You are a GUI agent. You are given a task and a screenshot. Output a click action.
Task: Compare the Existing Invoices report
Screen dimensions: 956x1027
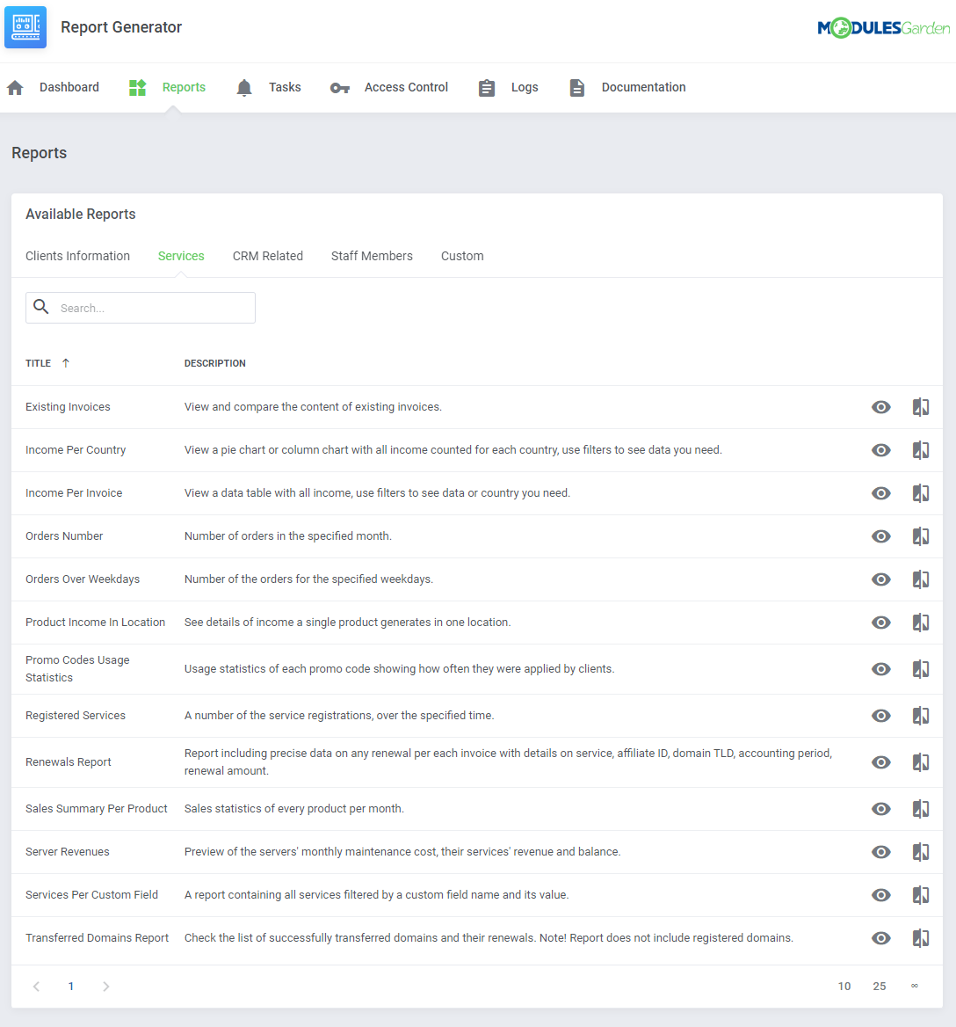(921, 407)
